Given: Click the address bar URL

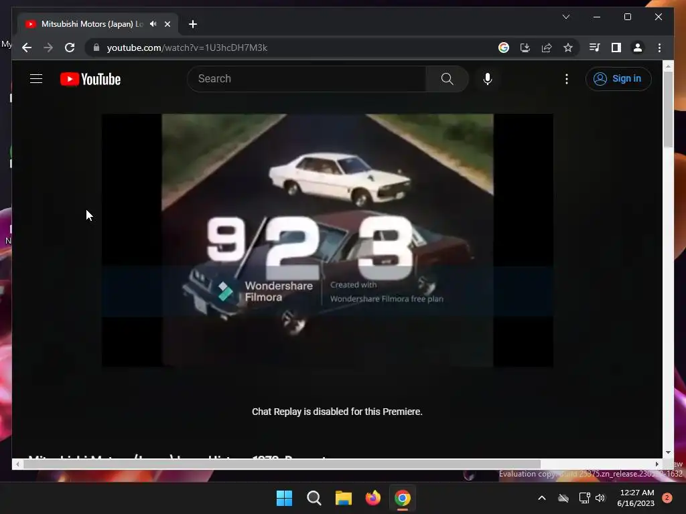Looking at the screenshot, I should (x=187, y=48).
